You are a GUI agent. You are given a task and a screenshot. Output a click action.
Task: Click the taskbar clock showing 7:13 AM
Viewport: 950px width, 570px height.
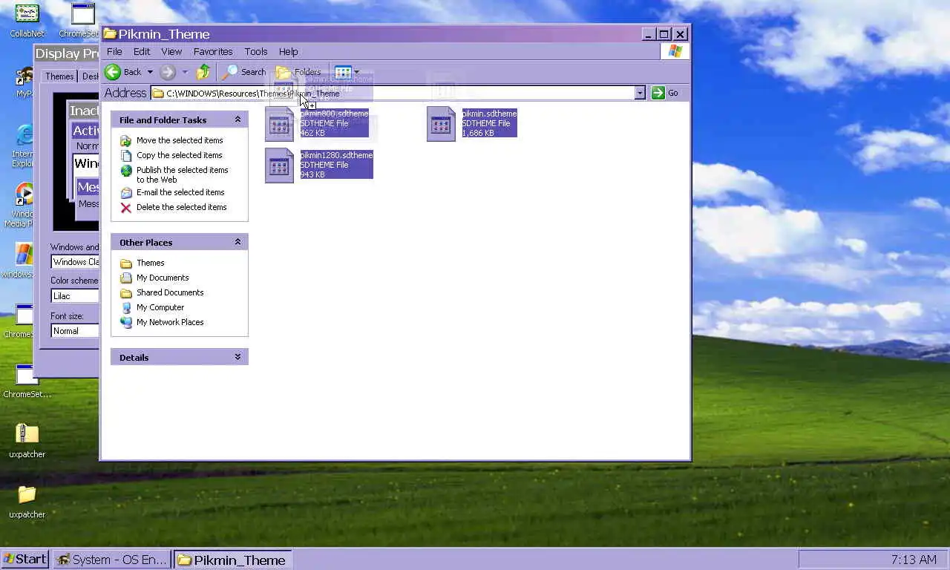click(x=914, y=560)
